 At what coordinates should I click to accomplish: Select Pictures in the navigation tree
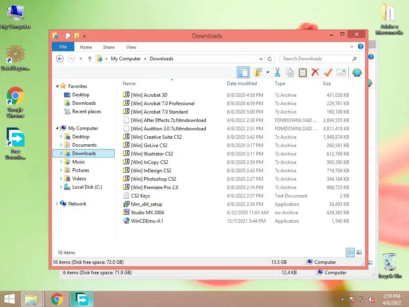(x=81, y=170)
